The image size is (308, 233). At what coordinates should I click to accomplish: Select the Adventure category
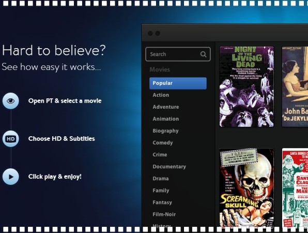click(x=166, y=107)
